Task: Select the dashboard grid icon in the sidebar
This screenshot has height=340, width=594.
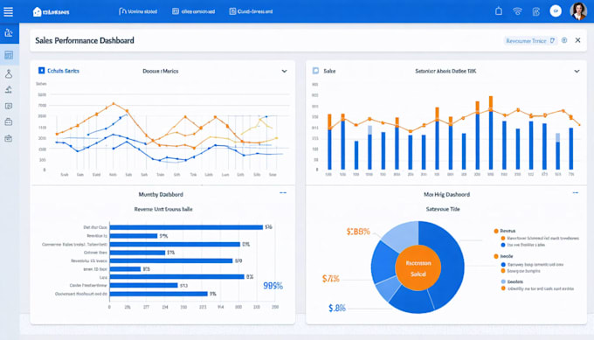Action: pyautogui.click(x=9, y=55)
